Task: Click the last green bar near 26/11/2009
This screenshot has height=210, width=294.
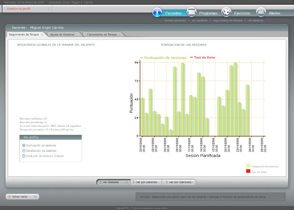Action: pyautogui.click(x=247, y=111)
